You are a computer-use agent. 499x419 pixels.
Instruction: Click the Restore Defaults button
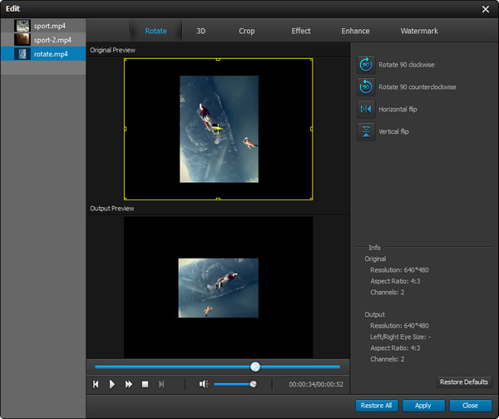(464, 382)
